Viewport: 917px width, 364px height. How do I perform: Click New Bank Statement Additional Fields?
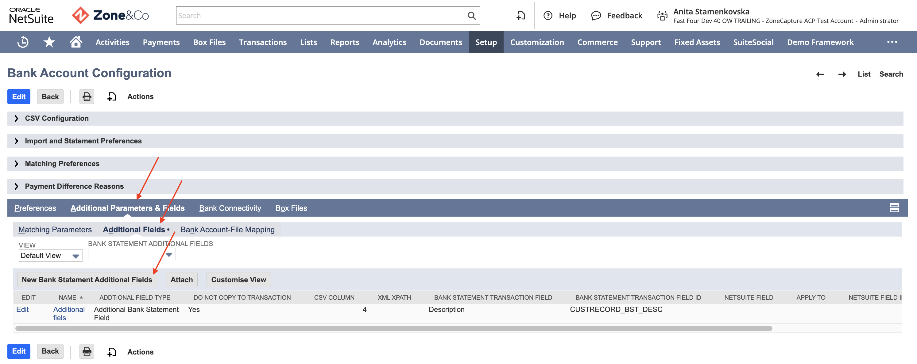pyautogui.click(x=87, y=280)
